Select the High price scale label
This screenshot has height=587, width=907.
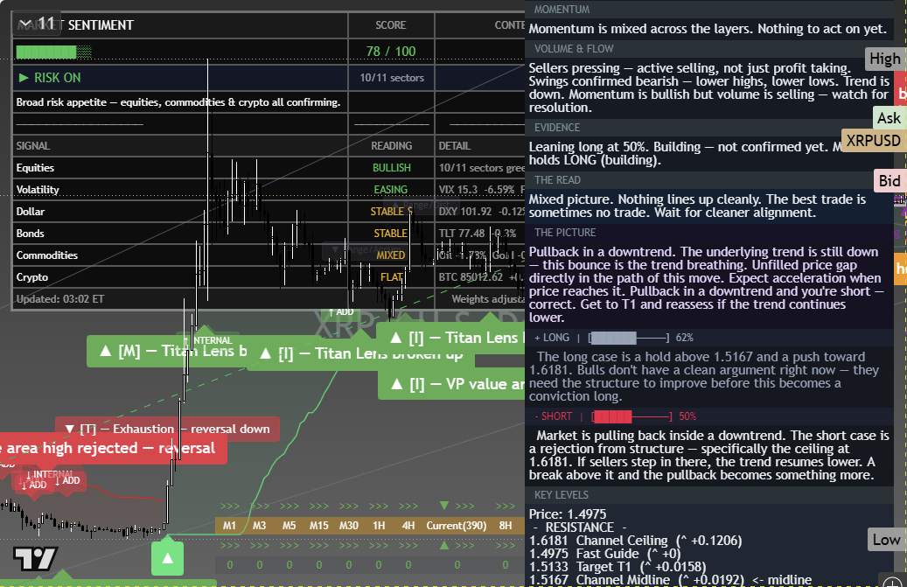(x=885, y=59)
